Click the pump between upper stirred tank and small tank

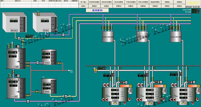coord(37,62)
